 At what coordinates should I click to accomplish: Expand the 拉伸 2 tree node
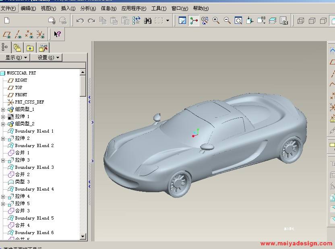[x=3, y=139]
